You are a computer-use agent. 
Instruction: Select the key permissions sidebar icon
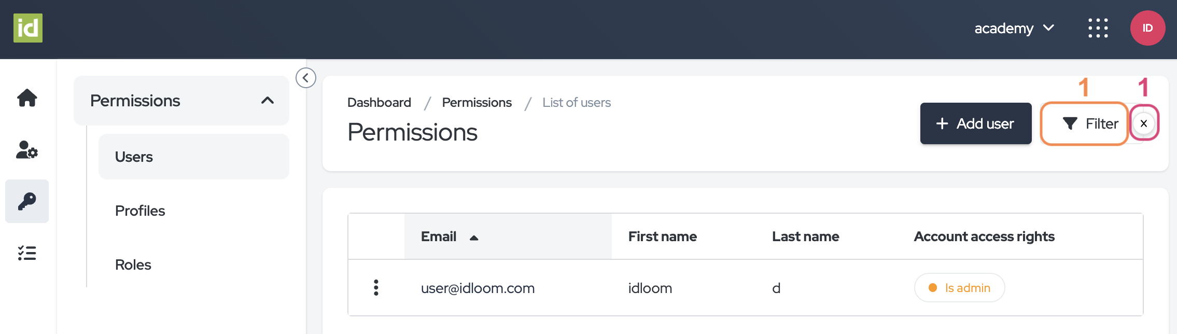[27, 201]
